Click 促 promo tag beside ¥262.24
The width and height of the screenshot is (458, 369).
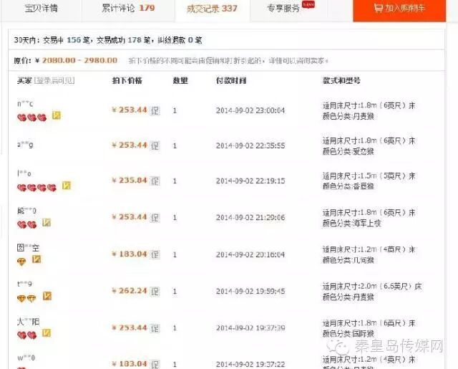155,291
